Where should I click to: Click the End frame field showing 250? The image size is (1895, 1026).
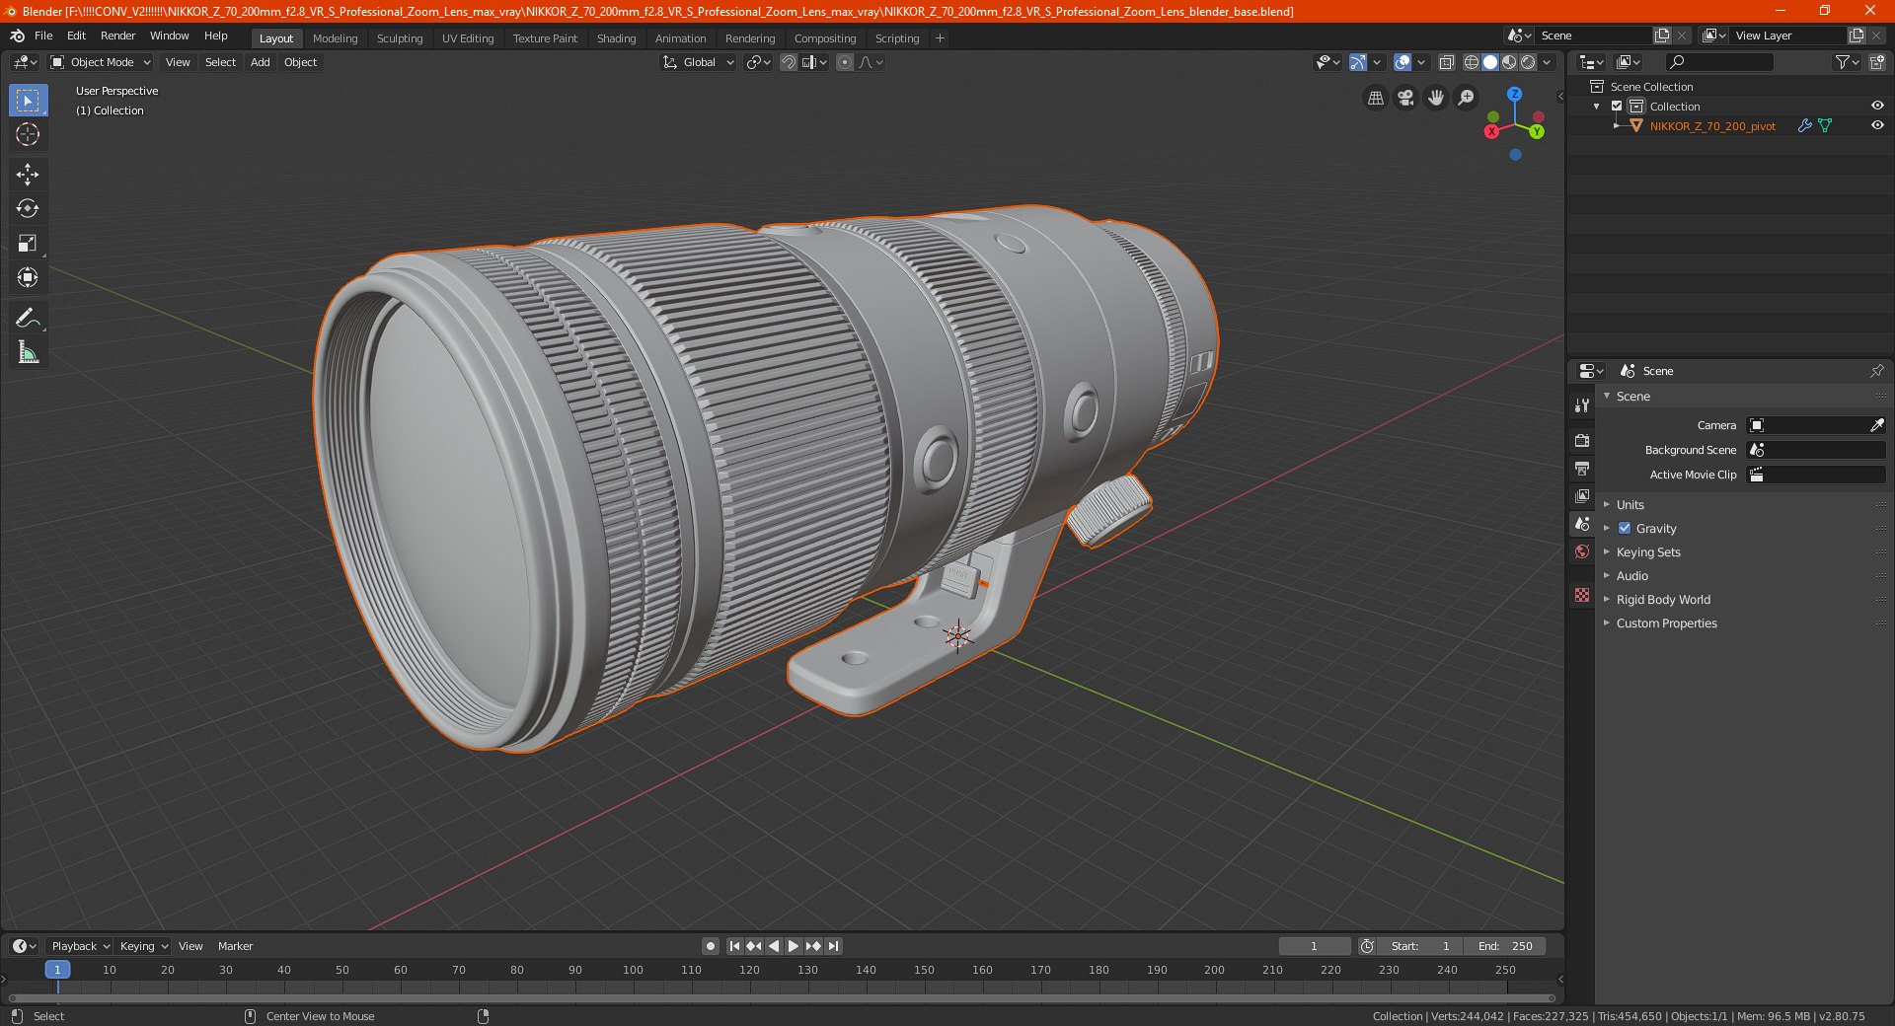[x=1506, y=946]
